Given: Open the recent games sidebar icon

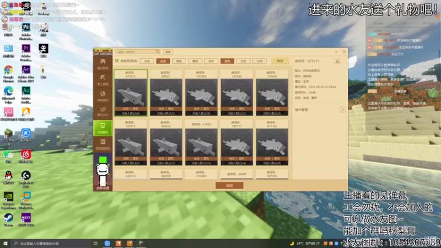Looking at the screenshot, I should [103, 63].
